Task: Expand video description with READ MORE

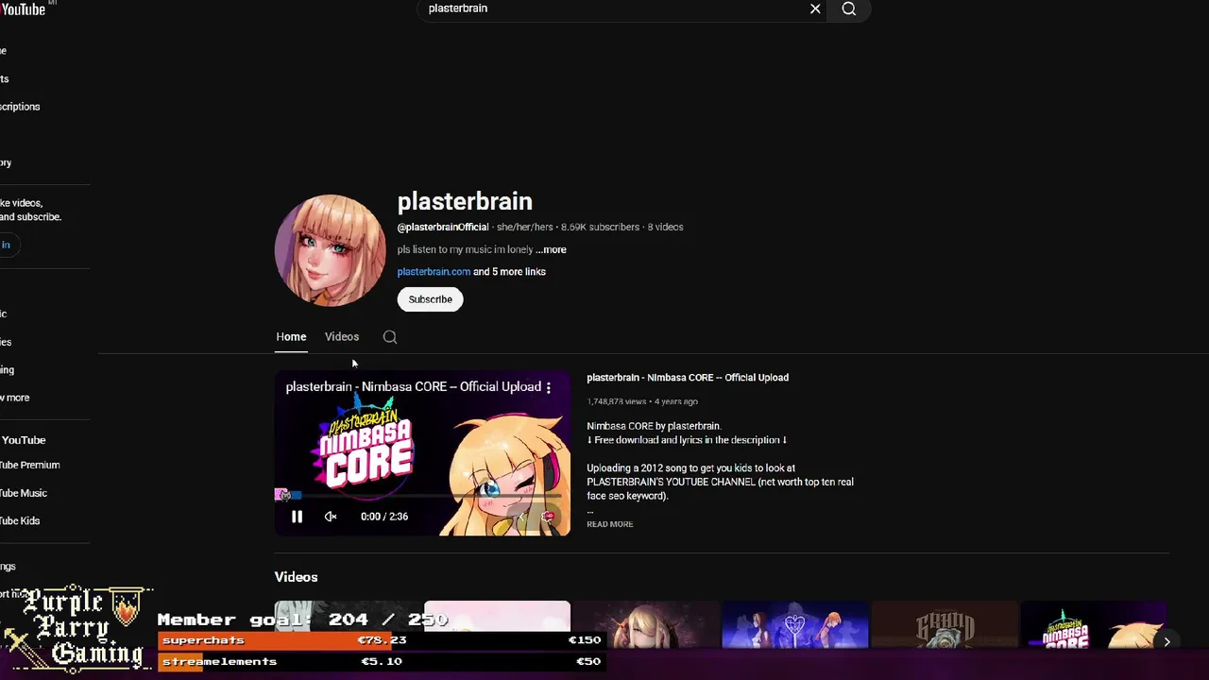Action: tap(610, 524)
